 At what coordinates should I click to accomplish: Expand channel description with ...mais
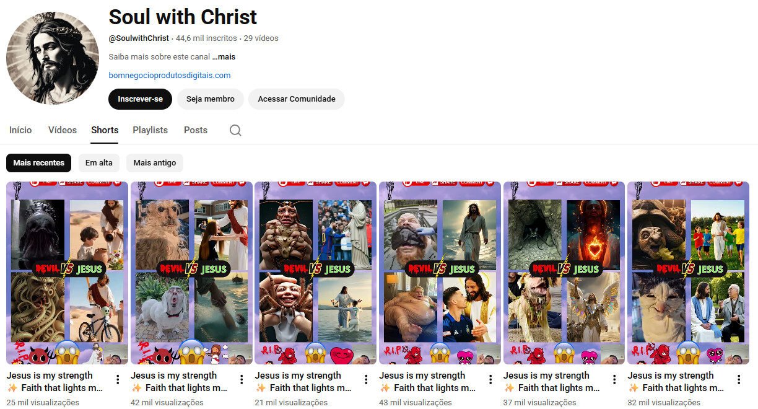tap(224, 56)
